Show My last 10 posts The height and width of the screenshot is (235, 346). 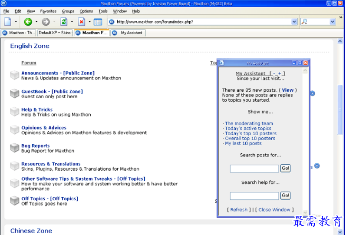[243, 143]
